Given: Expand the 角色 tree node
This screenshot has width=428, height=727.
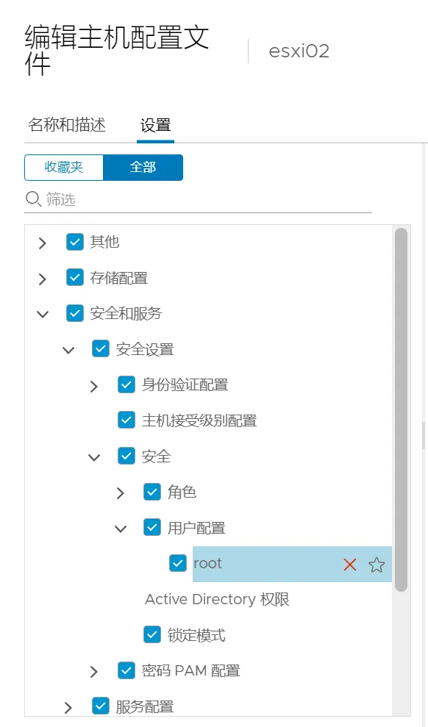Looking at the screenshot, I should point(120,493).
